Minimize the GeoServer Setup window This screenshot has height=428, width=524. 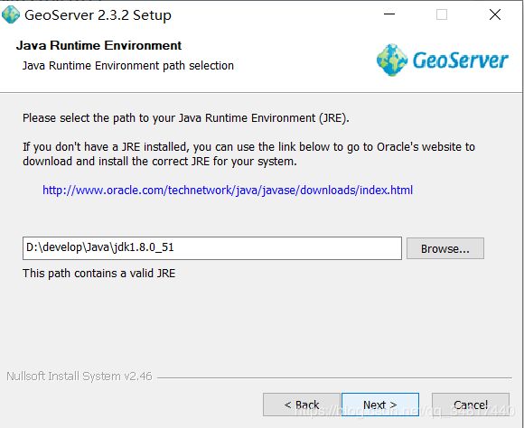(389, 14)
